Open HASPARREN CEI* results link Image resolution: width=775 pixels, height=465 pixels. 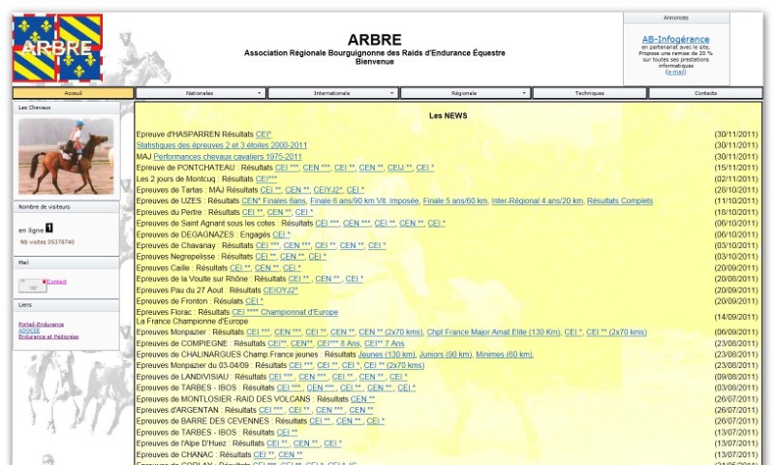(263, 135)
